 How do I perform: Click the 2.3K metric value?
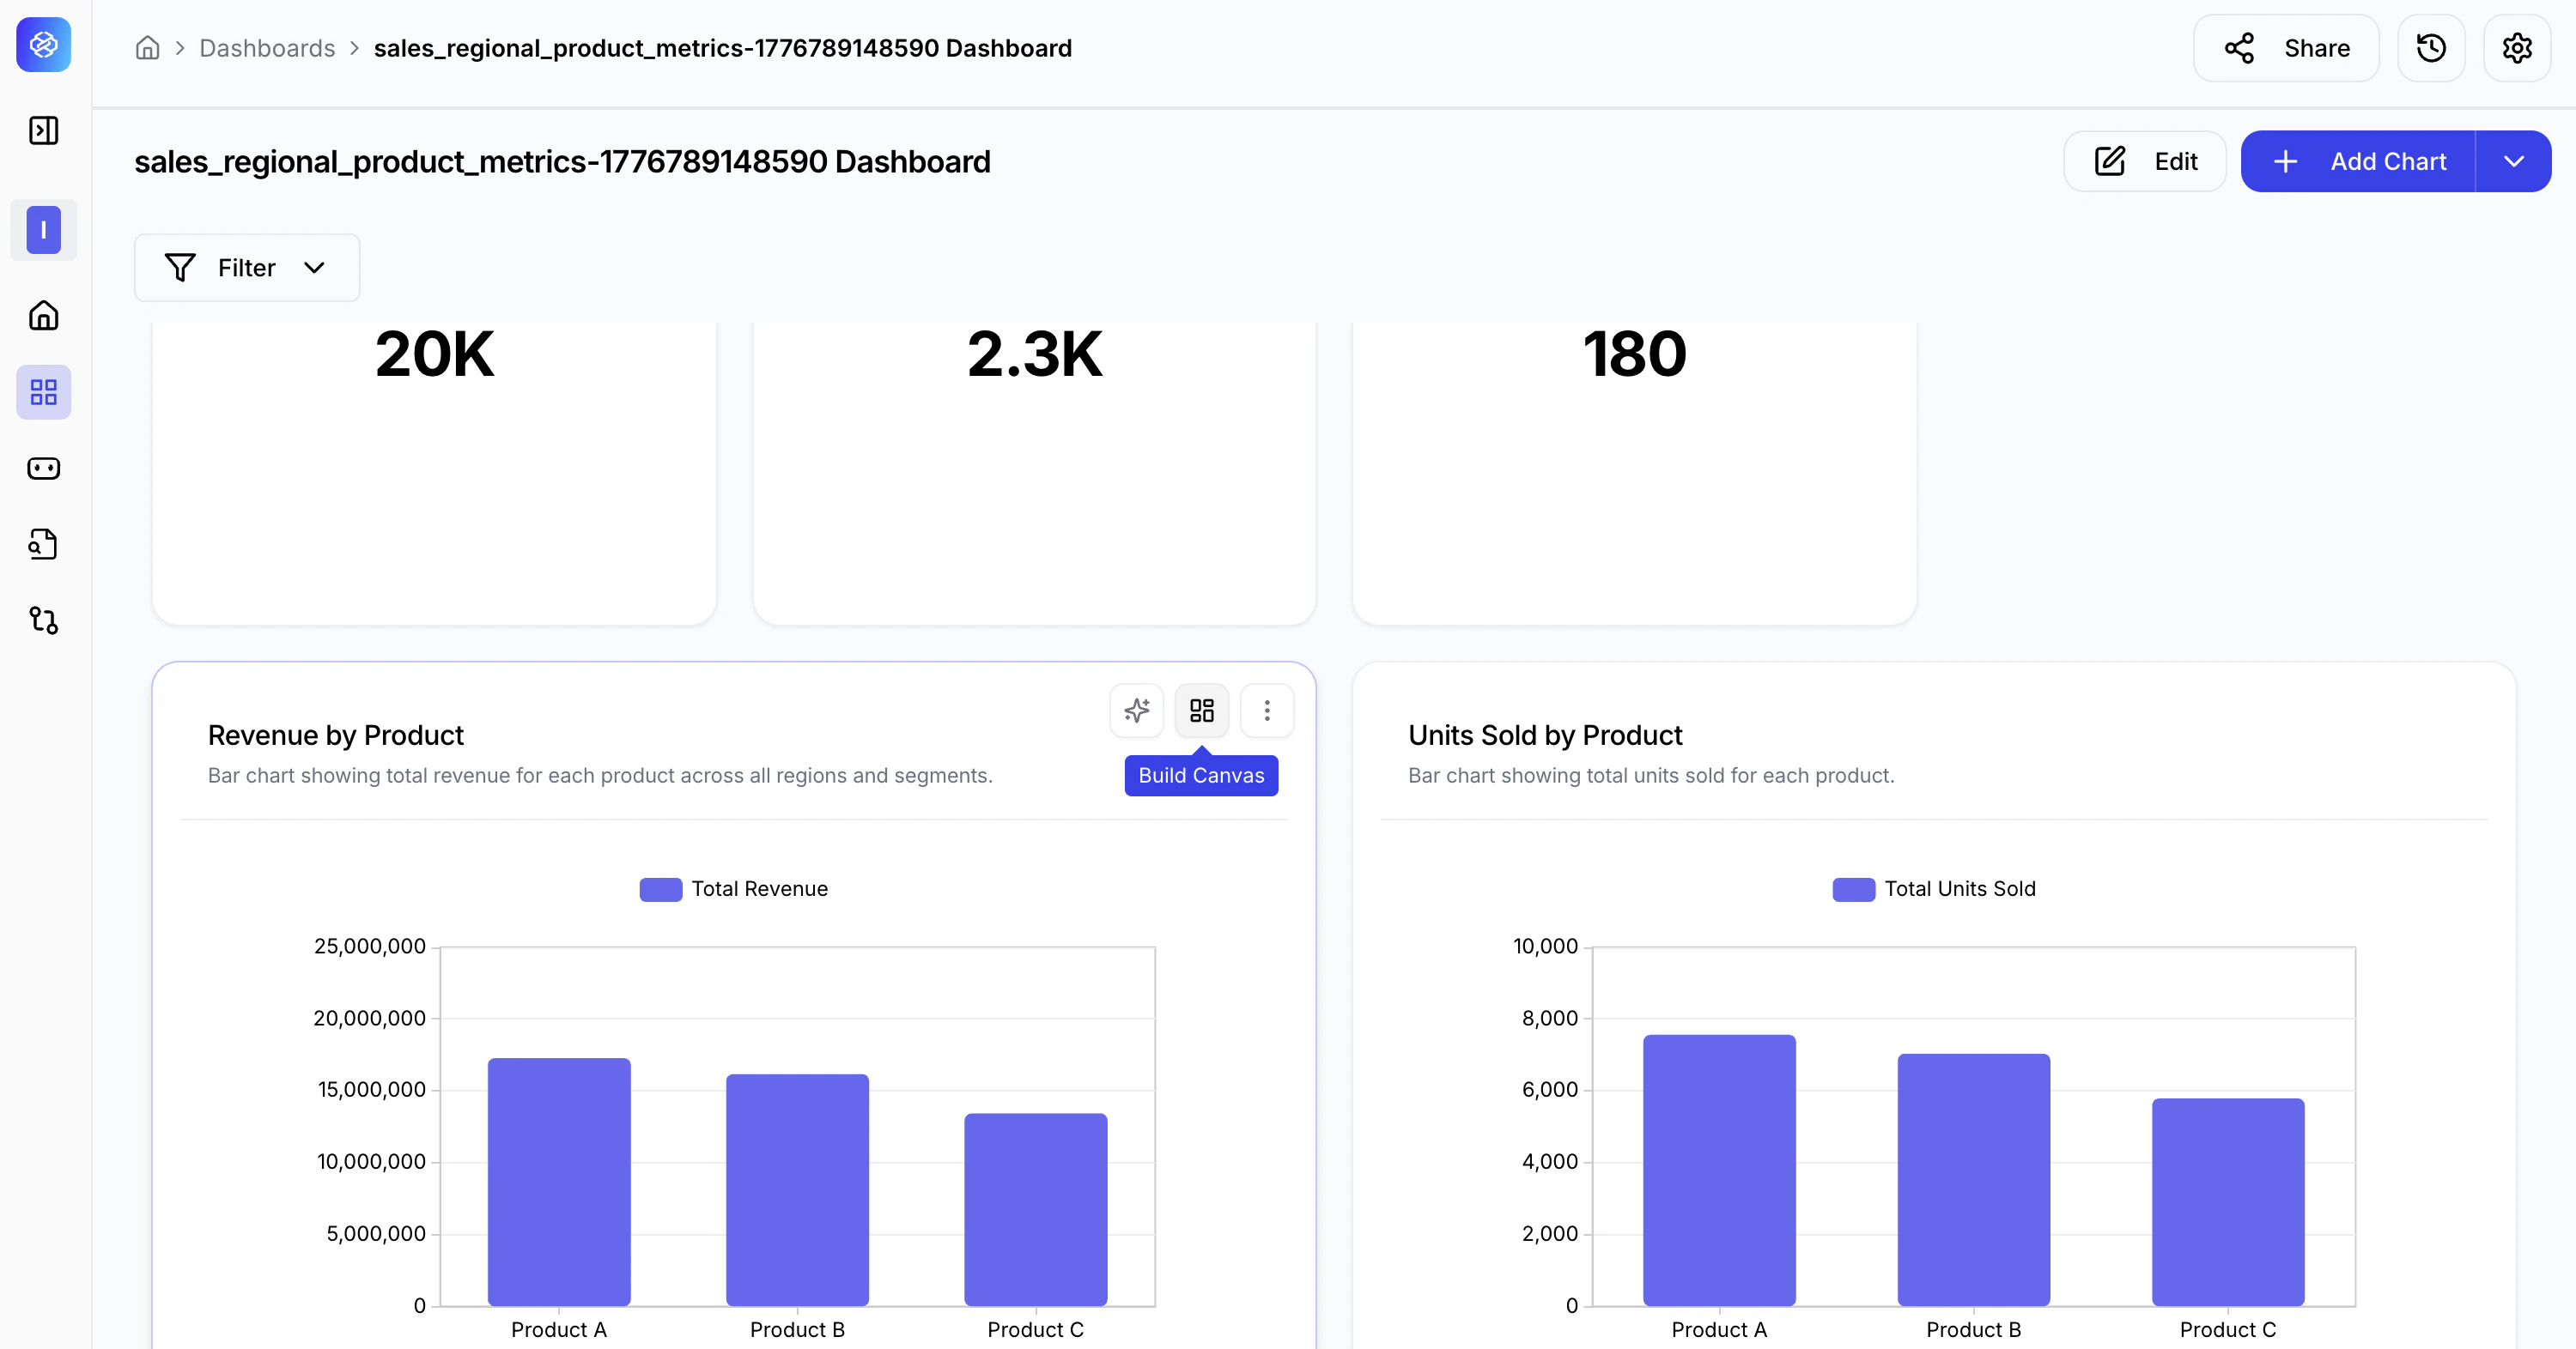click(1034, 354)
